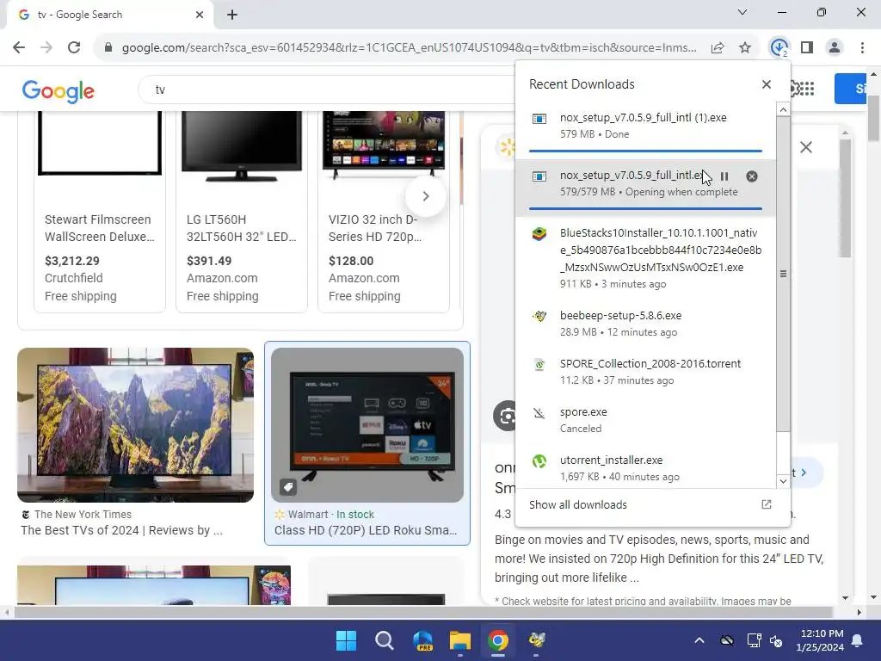
Task: Open Microsoft Edge PRE from taskbar
Action: click(422, 640)
